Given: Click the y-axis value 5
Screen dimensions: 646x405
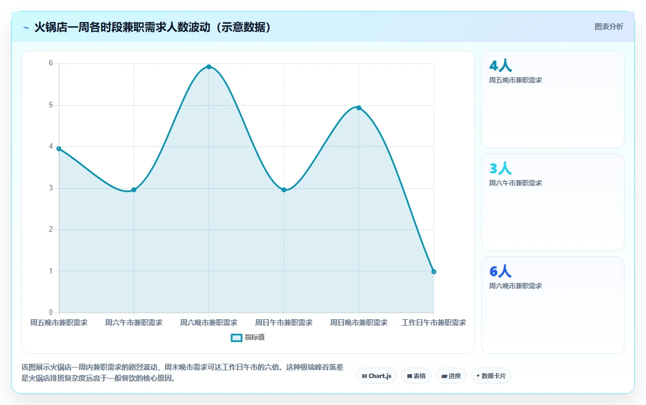Looking at the screenshot, I should 51,105.
